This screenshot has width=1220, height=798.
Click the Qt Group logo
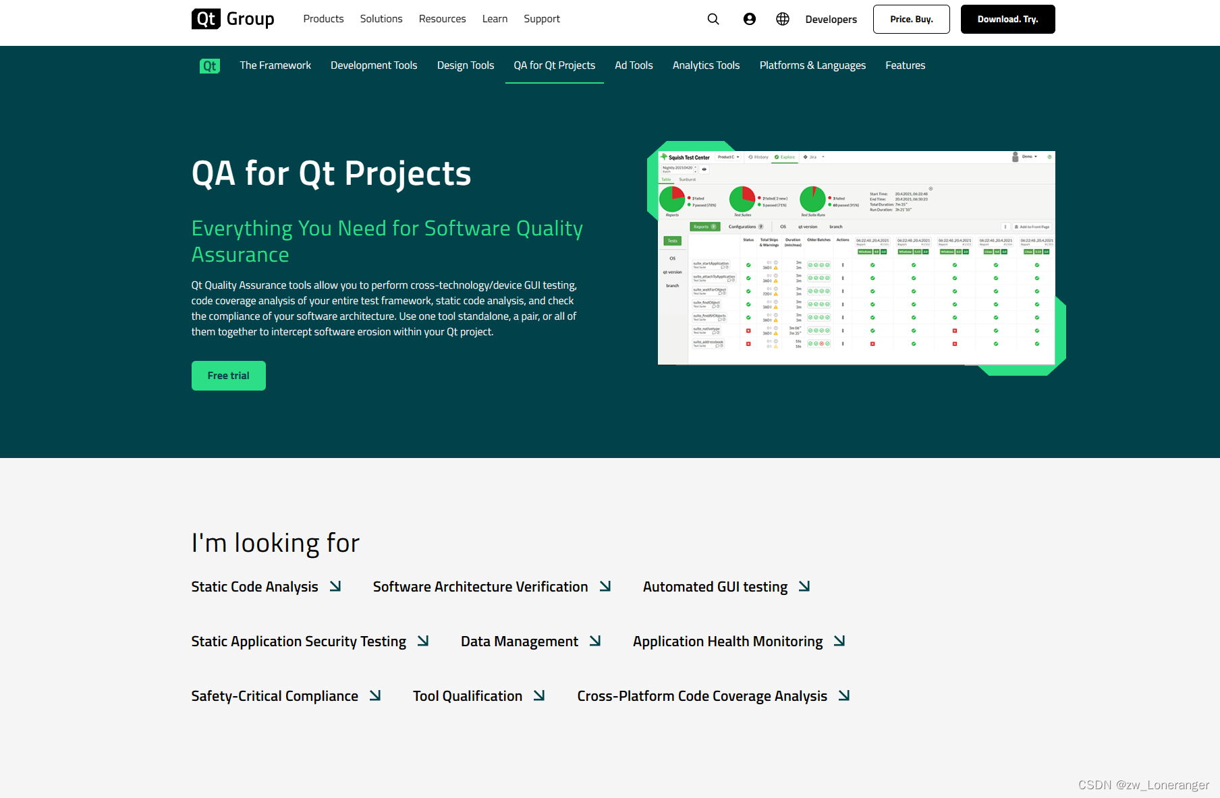point(233,19)
